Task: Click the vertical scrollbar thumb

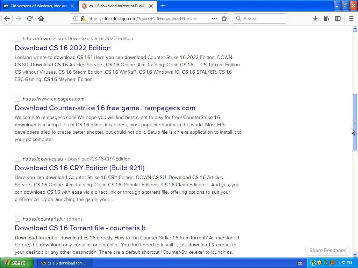Action: (355, 122)
